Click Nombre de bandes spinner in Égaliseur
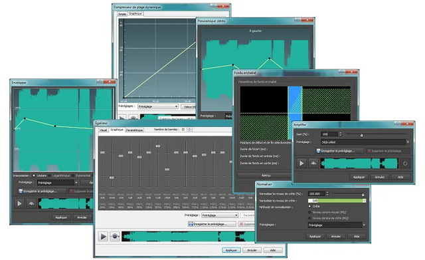 pyautogui.click(x=189, y=130)
